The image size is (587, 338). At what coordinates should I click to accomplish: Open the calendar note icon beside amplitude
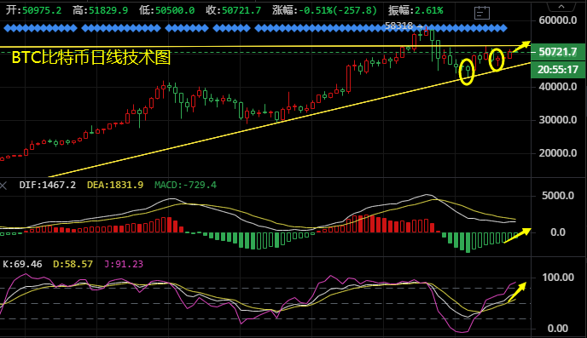click(x=481, y=13)
